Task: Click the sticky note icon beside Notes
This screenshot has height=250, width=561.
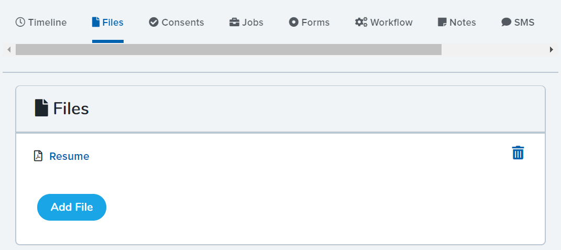Action: 442,22
